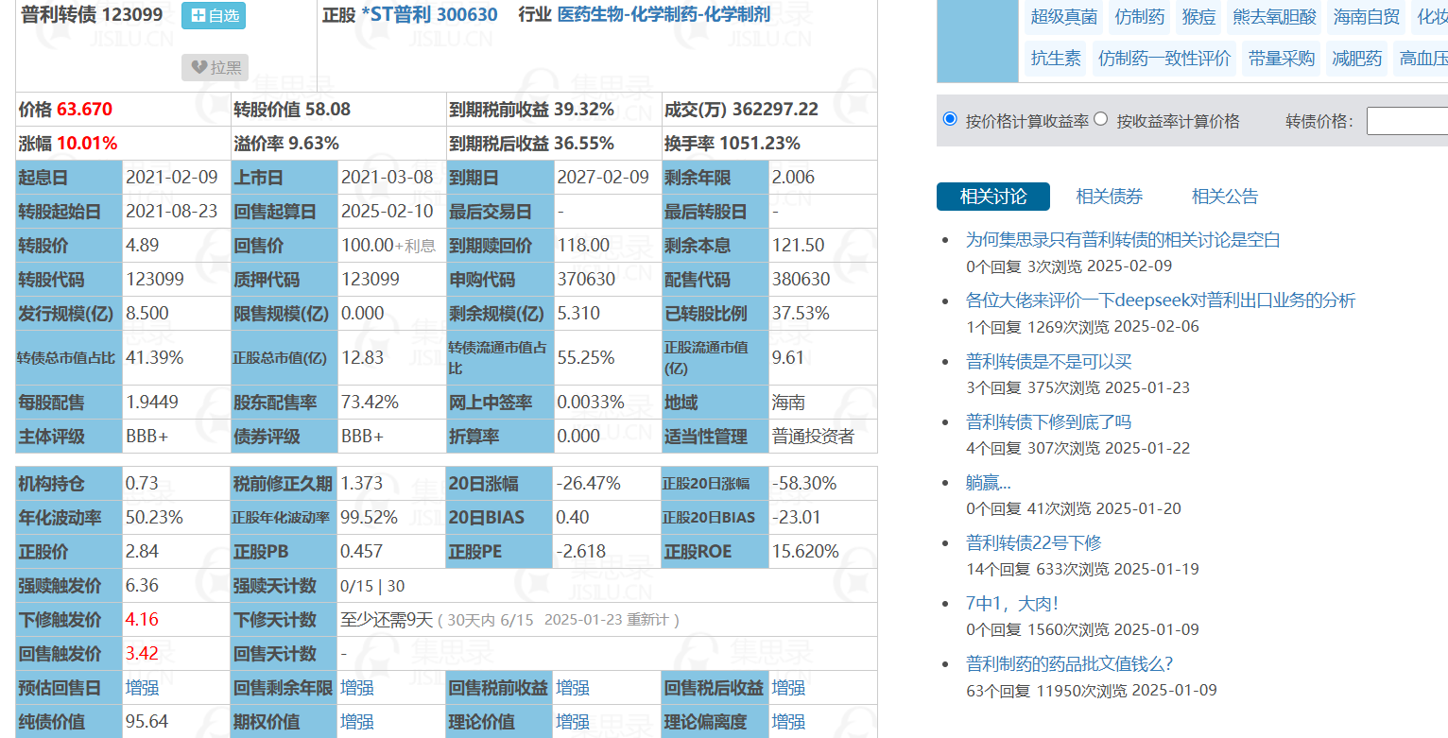This screenshot has height=738, width=1448.
Task: Click 增强 link beside 回售税后收益
Action: coord(788,688)
